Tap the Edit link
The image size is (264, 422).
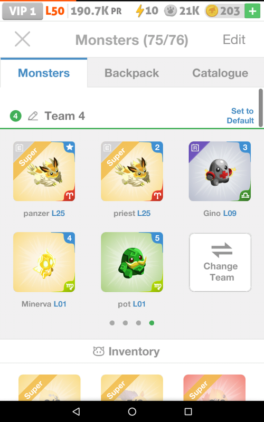tap(234, 40)
